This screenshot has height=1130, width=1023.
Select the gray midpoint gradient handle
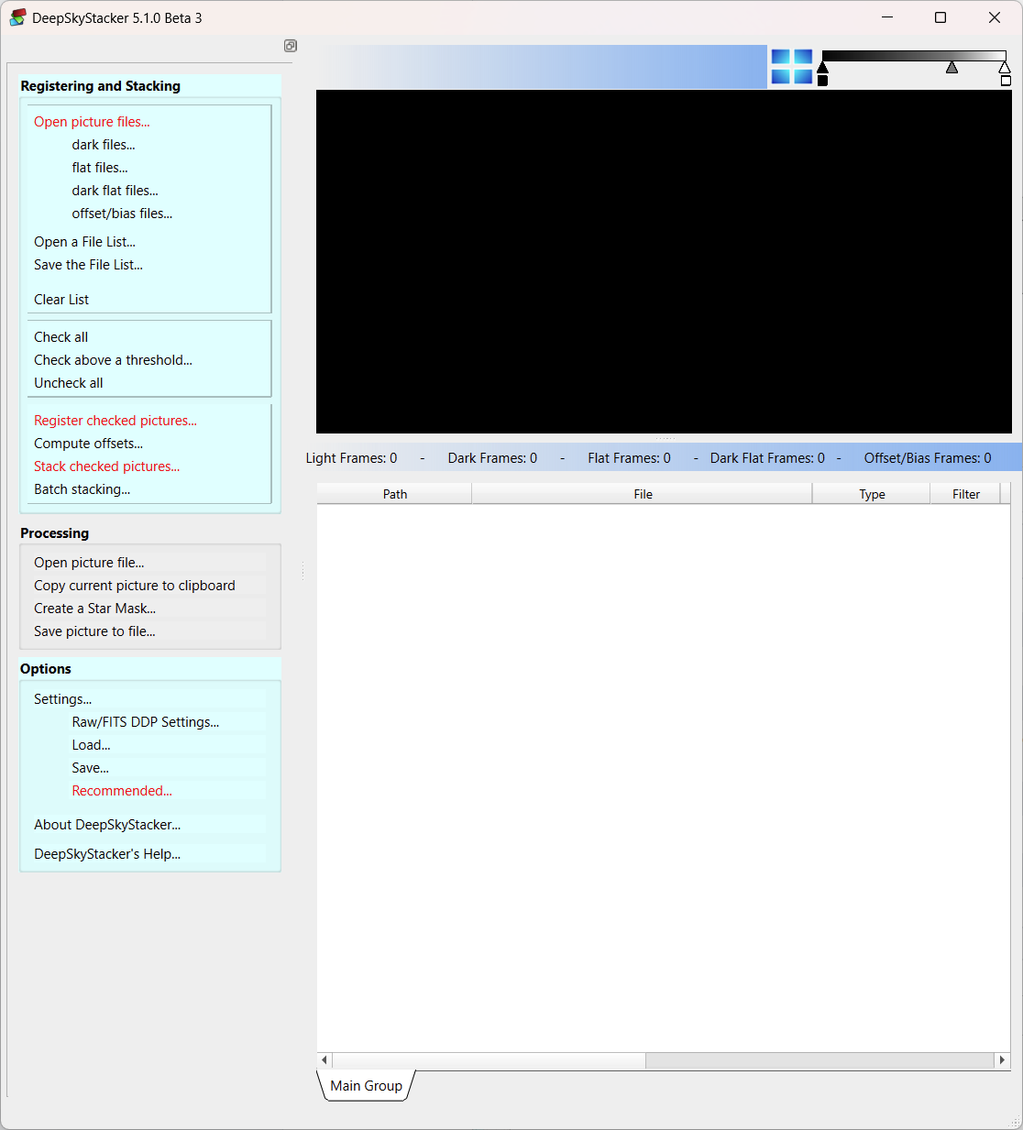pyautogui.click(x=952, y=67)
